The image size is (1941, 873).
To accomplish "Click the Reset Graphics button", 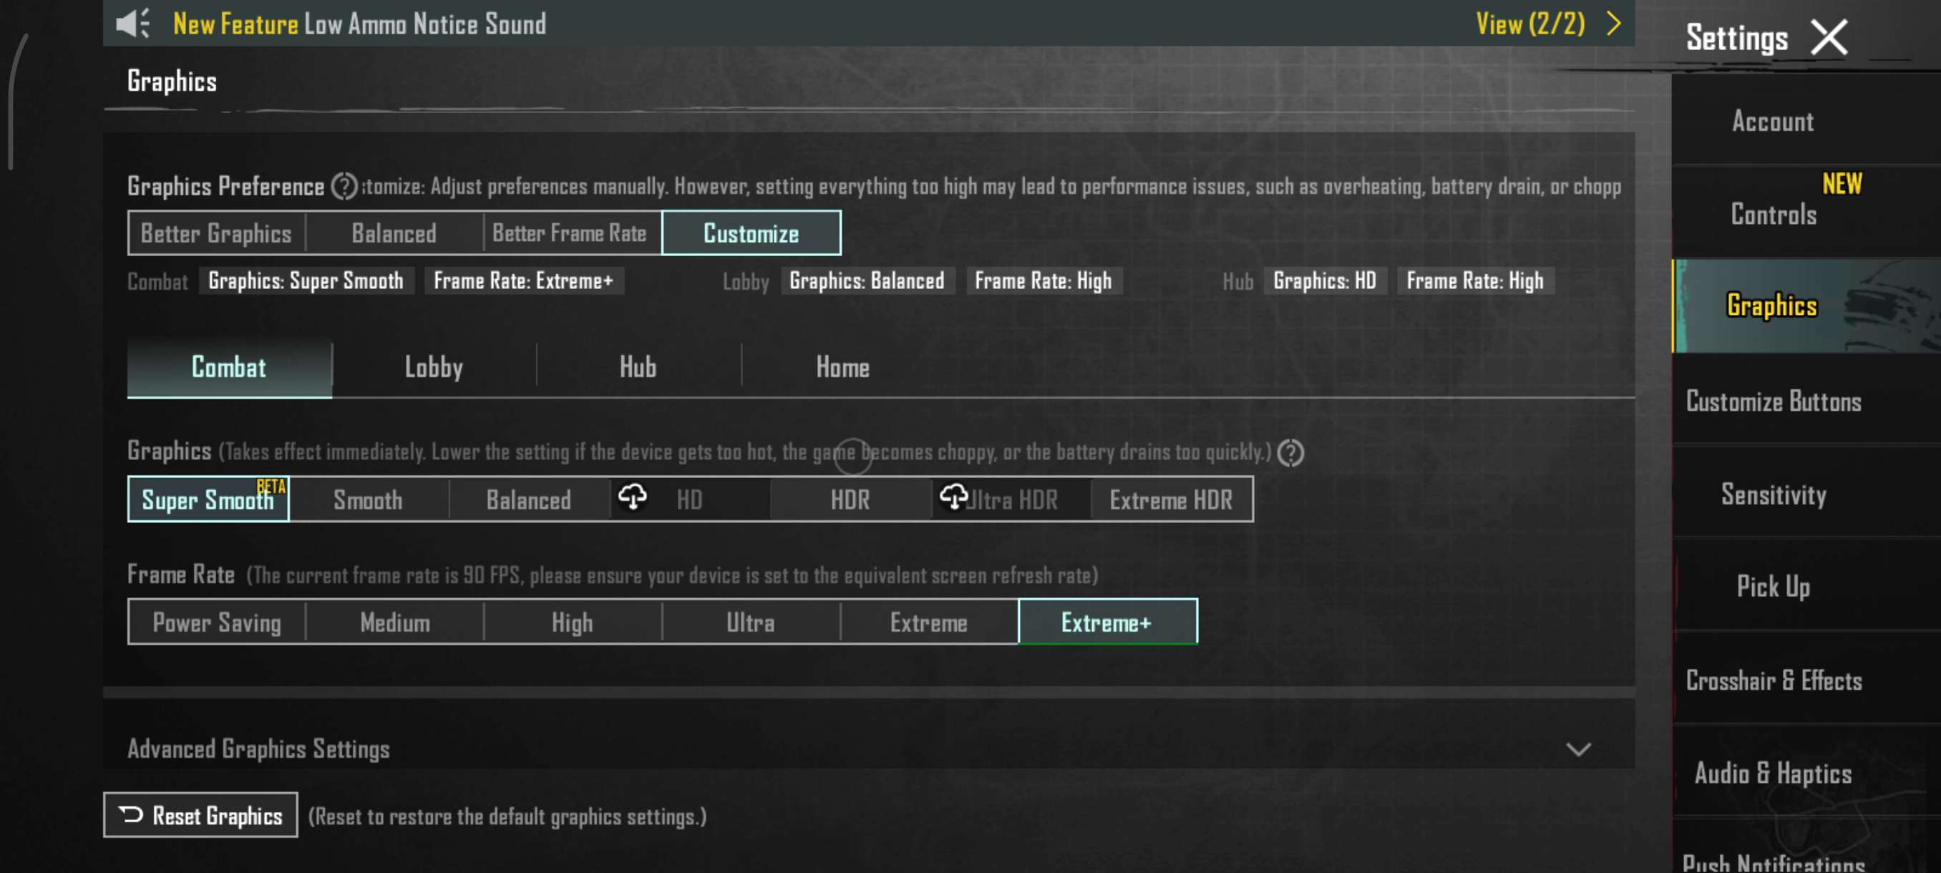I will (200, 815).
